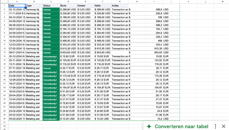Select the Bruto cell showing $ 853,65 USD

68,52
